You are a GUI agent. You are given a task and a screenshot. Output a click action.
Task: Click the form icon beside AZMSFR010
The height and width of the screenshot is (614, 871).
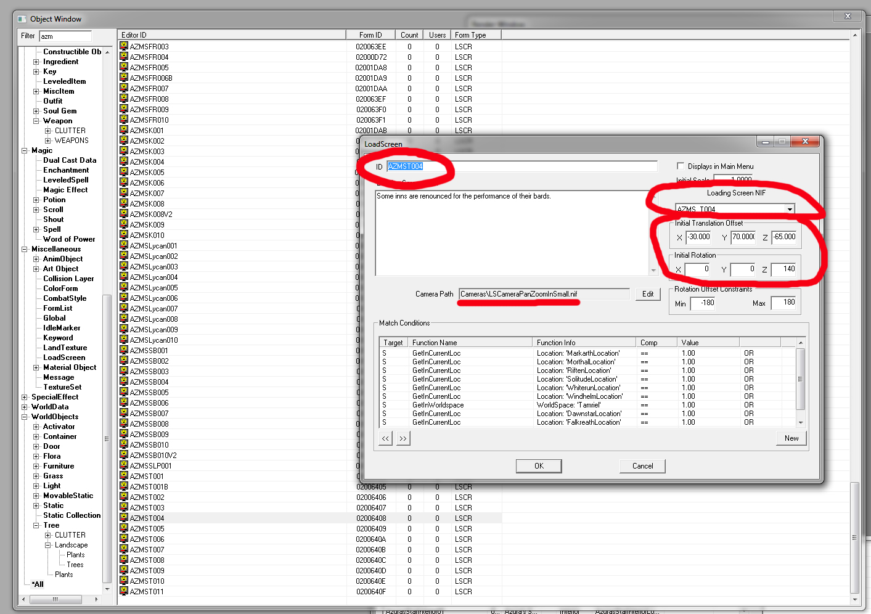[124, 120]
